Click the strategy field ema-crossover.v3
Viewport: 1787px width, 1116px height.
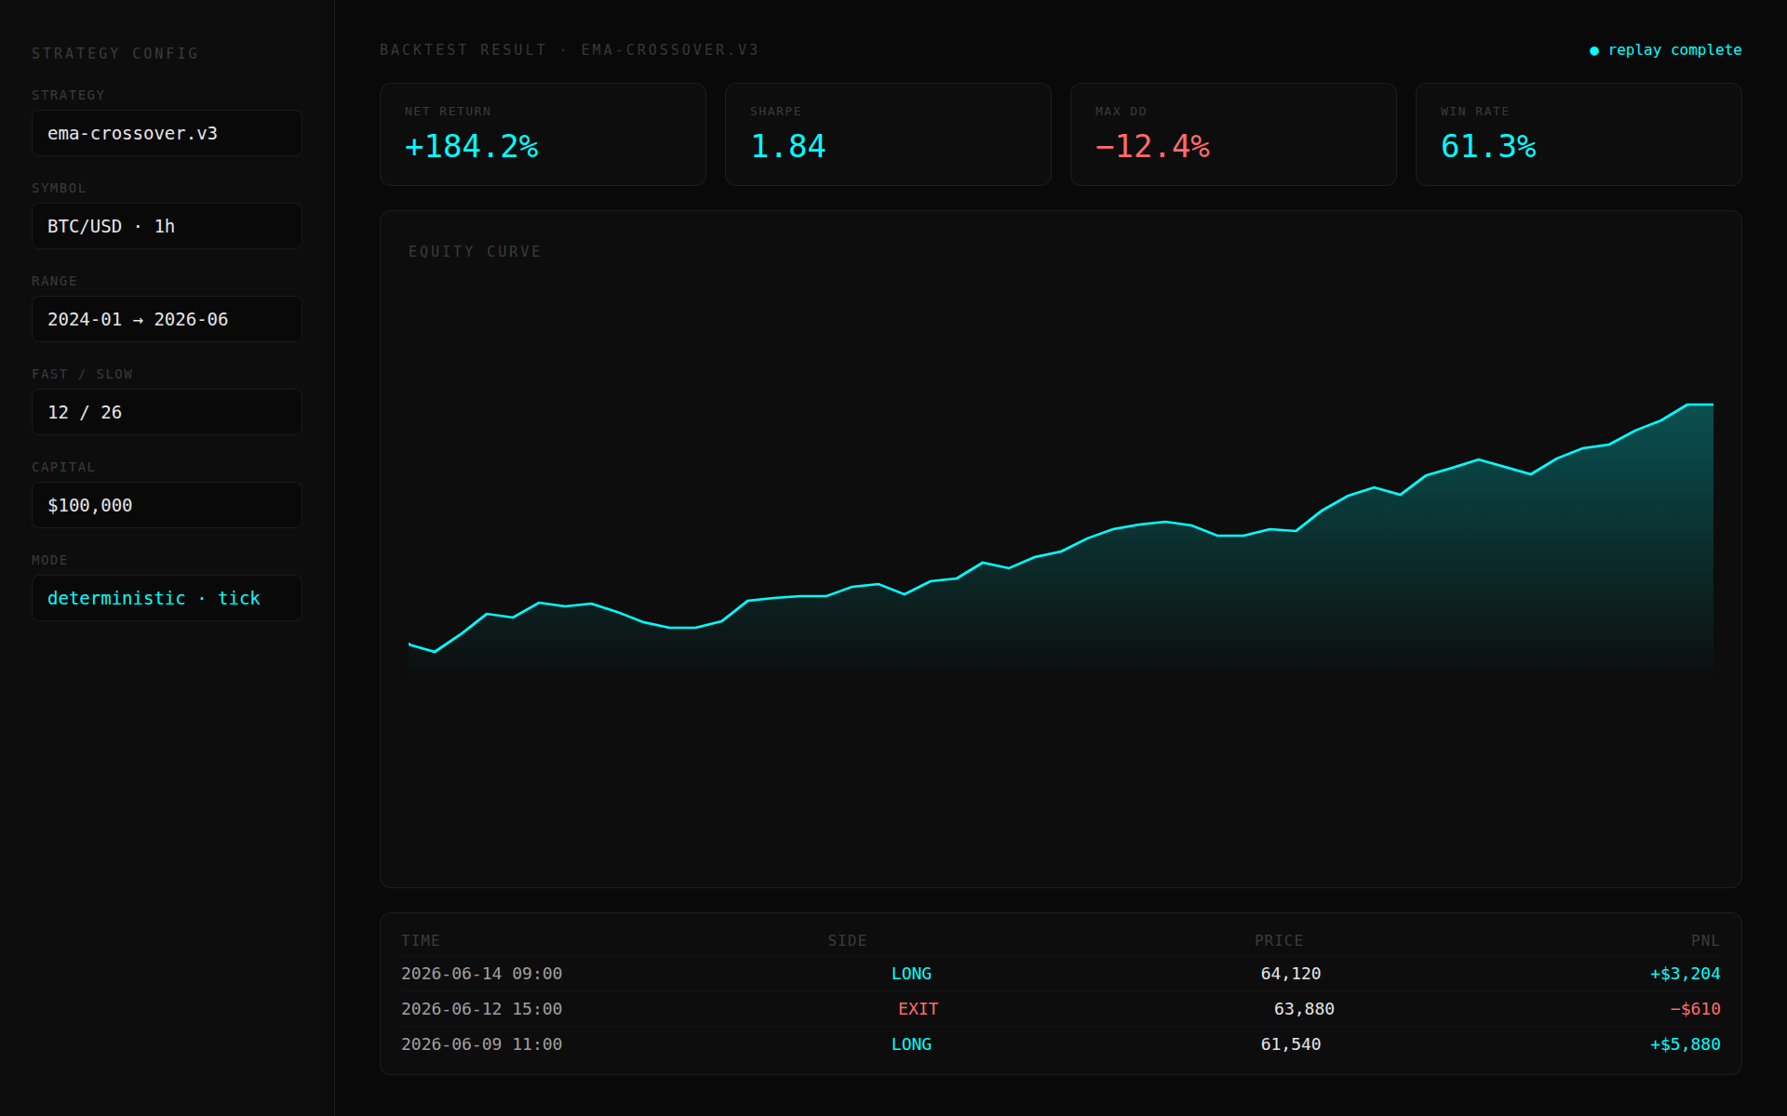click(x=167, y=133)
